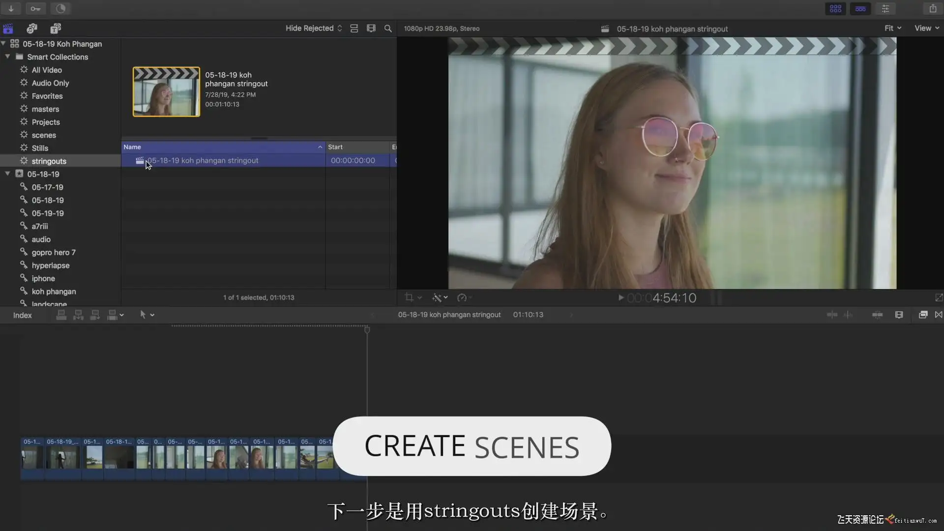
Task: Open the timeline Index panel
Action: pyautogui.click(x=22, y=315)
